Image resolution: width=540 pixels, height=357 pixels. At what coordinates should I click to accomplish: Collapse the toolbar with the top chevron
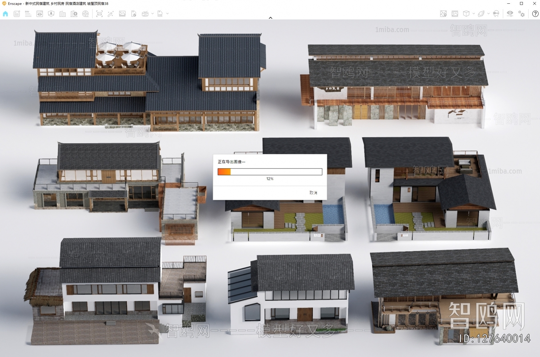pos(270,18)
